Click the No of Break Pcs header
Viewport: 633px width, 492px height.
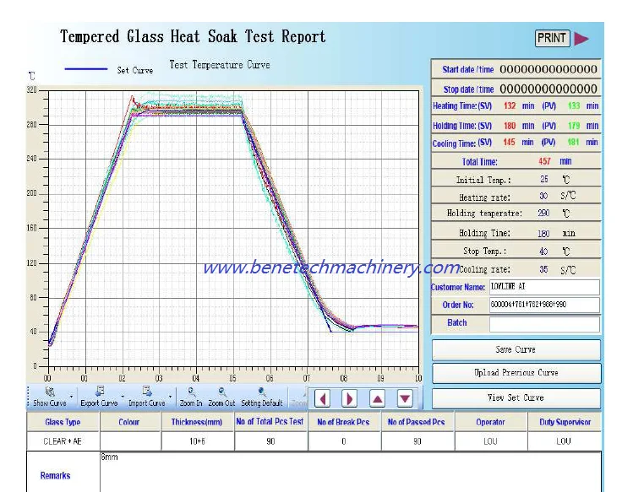pos(344,422)
